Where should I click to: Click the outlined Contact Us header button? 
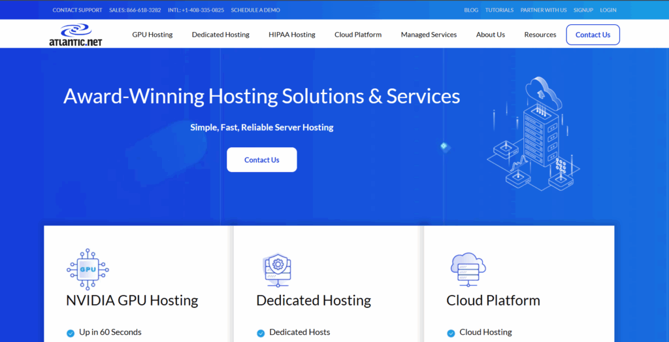point(593,35)
